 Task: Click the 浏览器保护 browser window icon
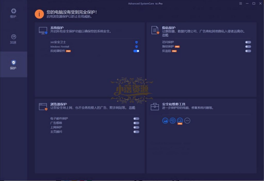tap(43, 107)
